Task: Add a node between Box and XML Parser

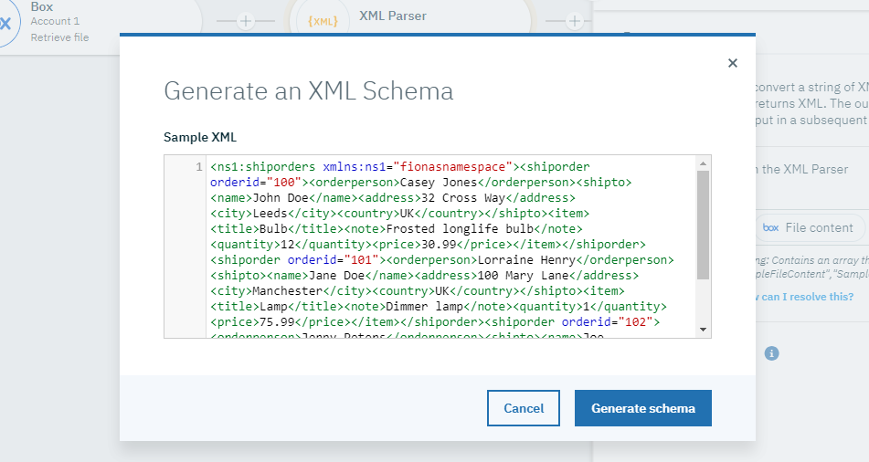Action: [246, 21]
